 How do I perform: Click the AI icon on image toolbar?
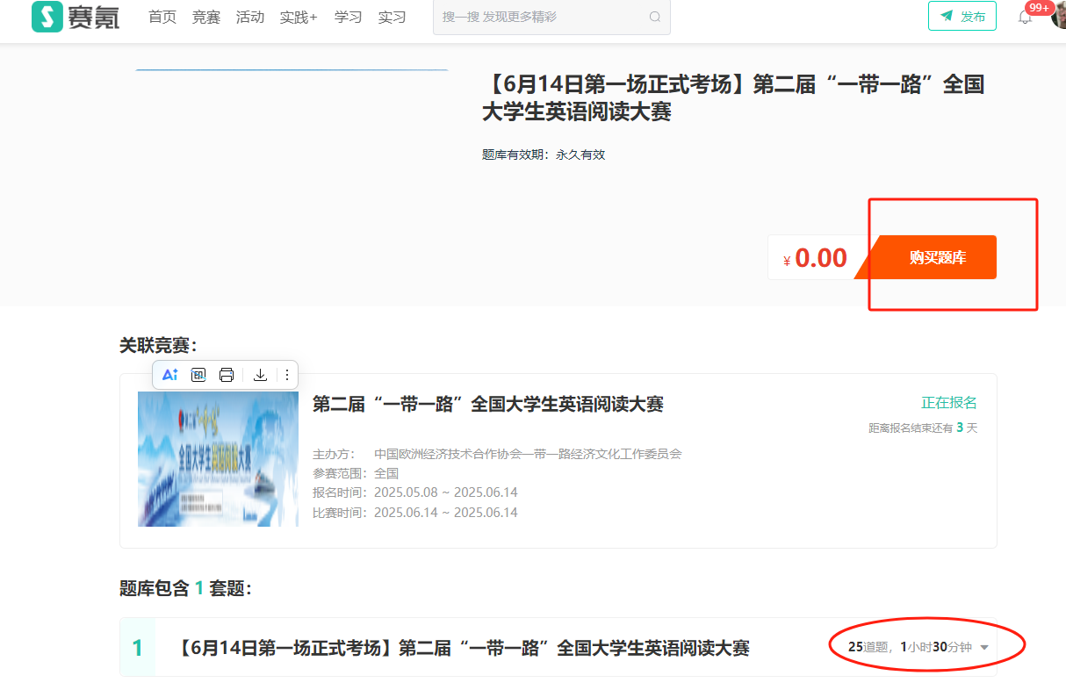(170, 375)
